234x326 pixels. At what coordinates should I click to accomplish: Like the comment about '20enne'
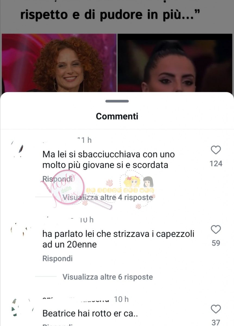216,230
